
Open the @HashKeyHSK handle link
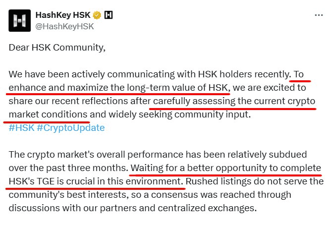tap(64, 26)
